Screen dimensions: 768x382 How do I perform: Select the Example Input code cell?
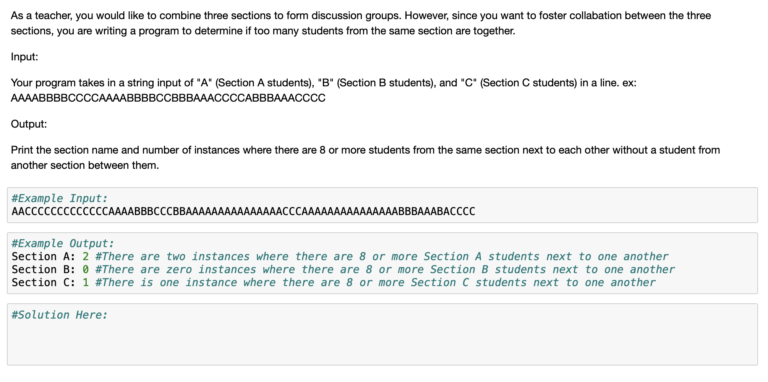coord(382,205)
